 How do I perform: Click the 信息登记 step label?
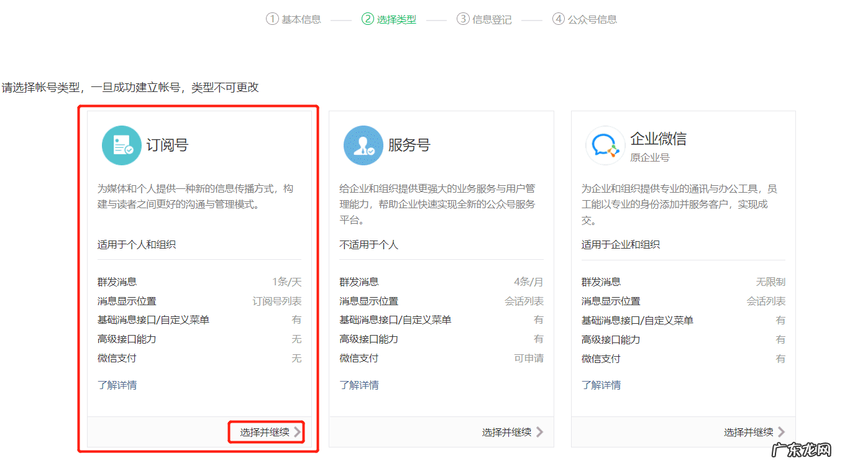point(492,19)
